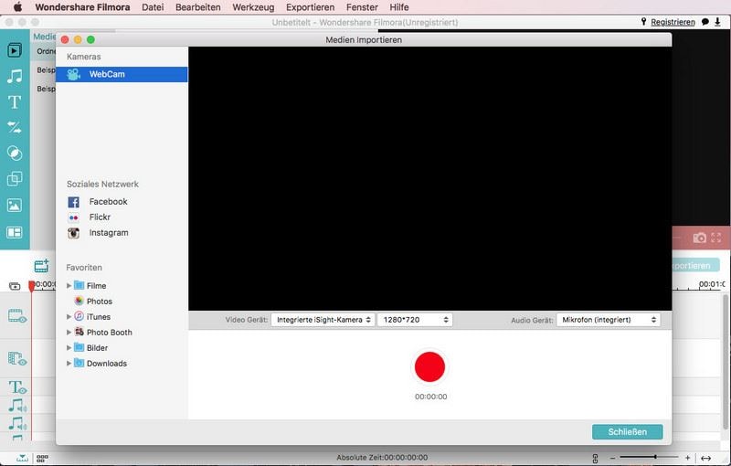This screenshot has height=466, width=731.
Task: Click the storyboard view icon at bottom left
Action: pos(42,459)
